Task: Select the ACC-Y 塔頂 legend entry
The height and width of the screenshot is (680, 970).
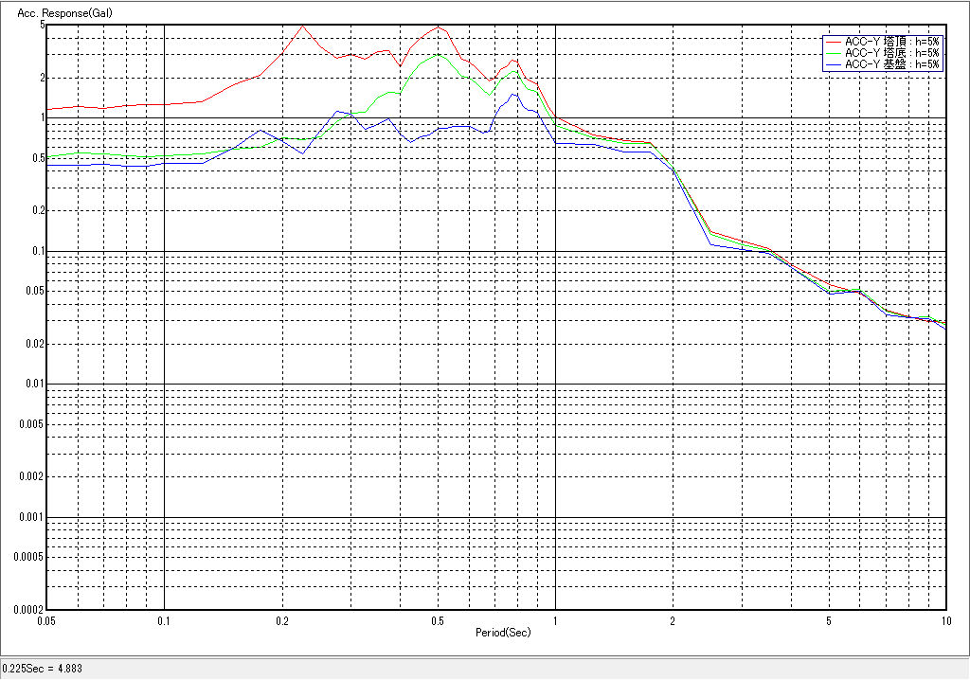Action: click(x=891, y=42)
